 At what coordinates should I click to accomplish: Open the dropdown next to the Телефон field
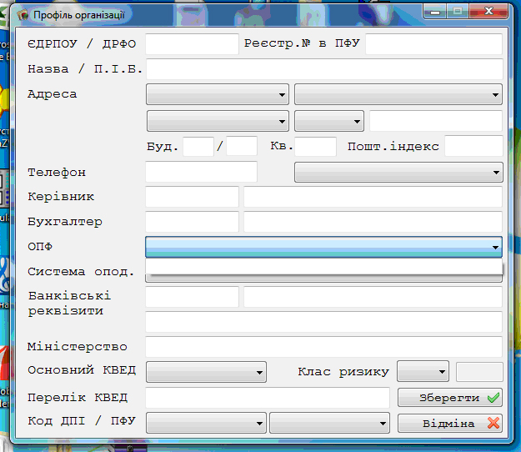click(398, 173)
